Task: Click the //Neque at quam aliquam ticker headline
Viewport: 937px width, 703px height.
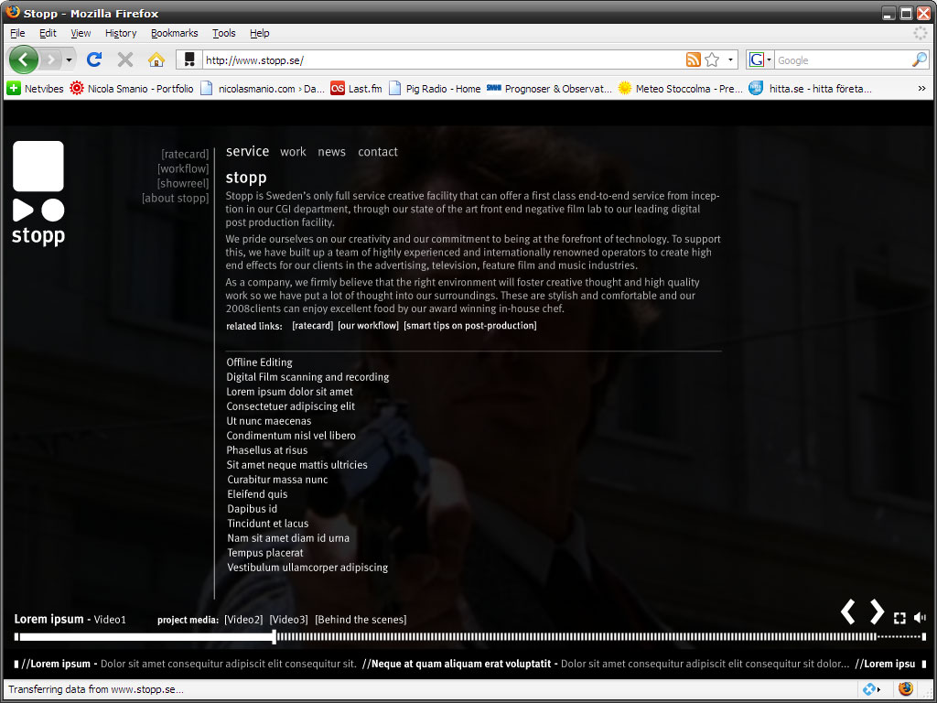Action: click(x=457, y=665)
